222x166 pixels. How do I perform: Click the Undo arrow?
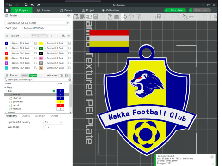click(x=32, y=5)
